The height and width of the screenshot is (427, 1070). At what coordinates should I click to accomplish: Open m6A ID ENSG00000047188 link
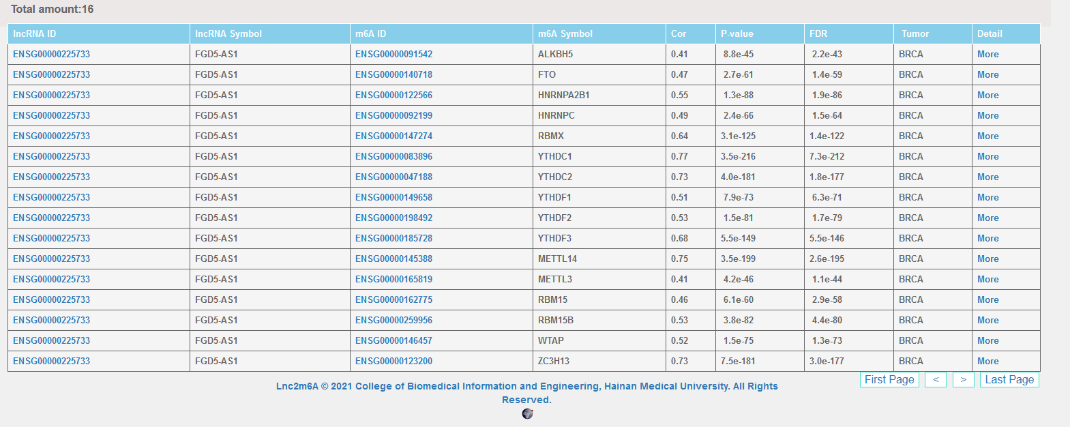point(393,177)
